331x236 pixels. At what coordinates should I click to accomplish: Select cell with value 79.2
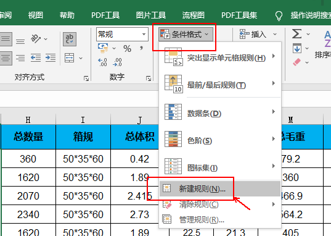pyautogui.click(x=302, y=159)
